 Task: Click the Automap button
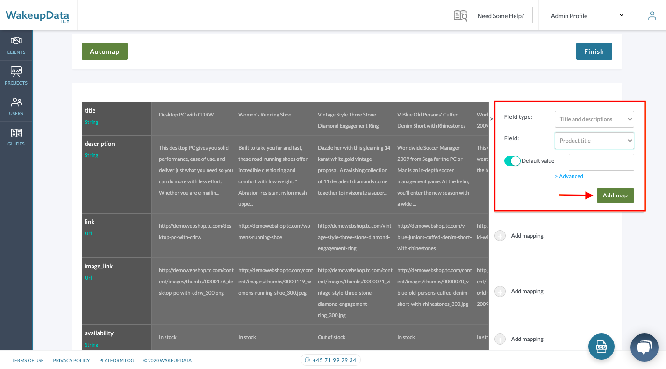tap(105, 51)
